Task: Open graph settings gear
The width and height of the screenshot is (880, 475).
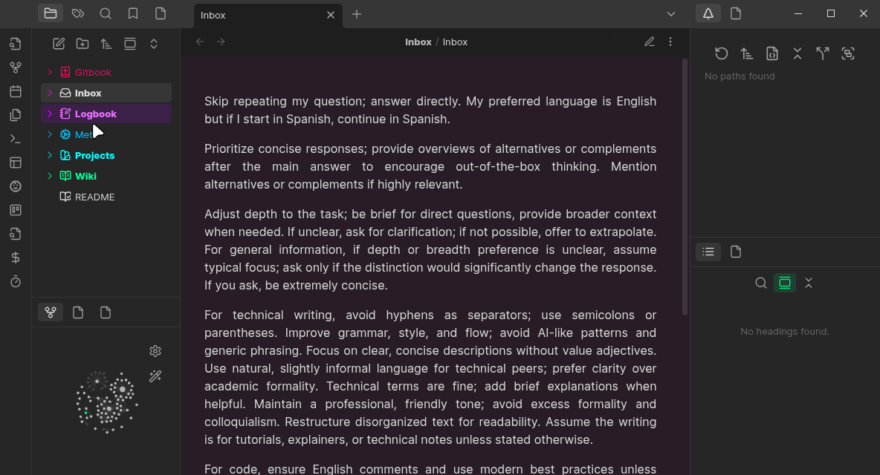Action: point(155,351)
